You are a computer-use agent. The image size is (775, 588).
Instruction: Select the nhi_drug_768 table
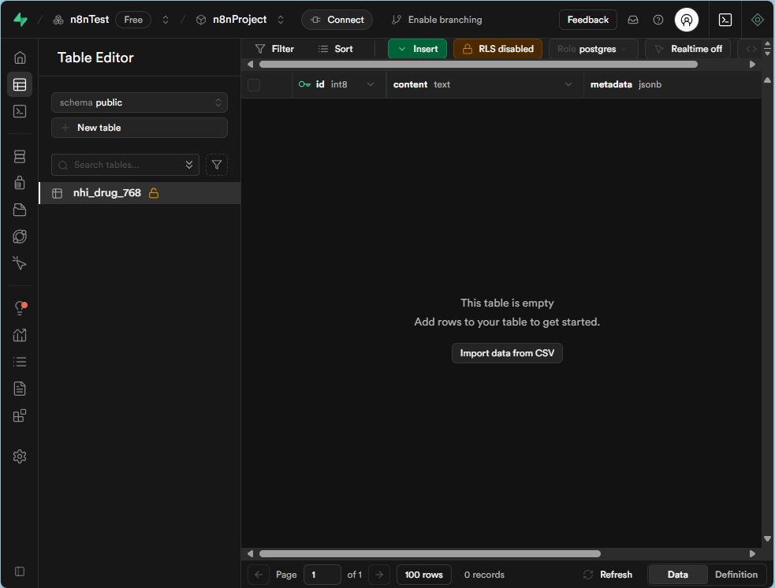[x=107, y=193]
